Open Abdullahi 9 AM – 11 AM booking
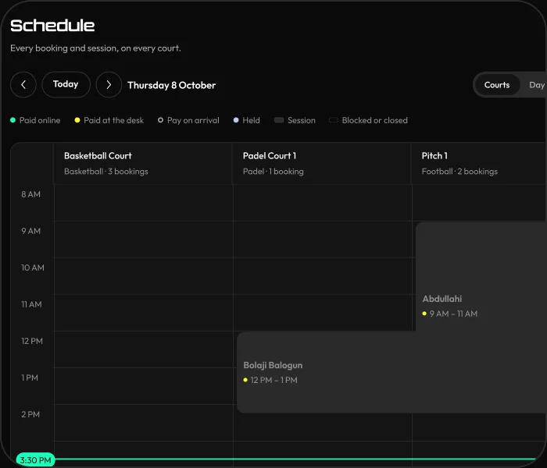Screen dimensions: 547x468 (x=481, y=276)
